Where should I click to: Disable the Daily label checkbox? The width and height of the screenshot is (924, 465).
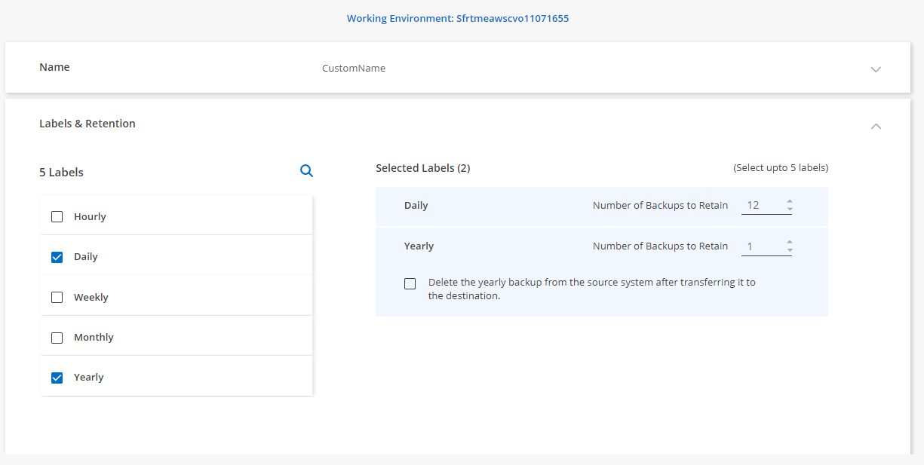click(x=57, y=257)
